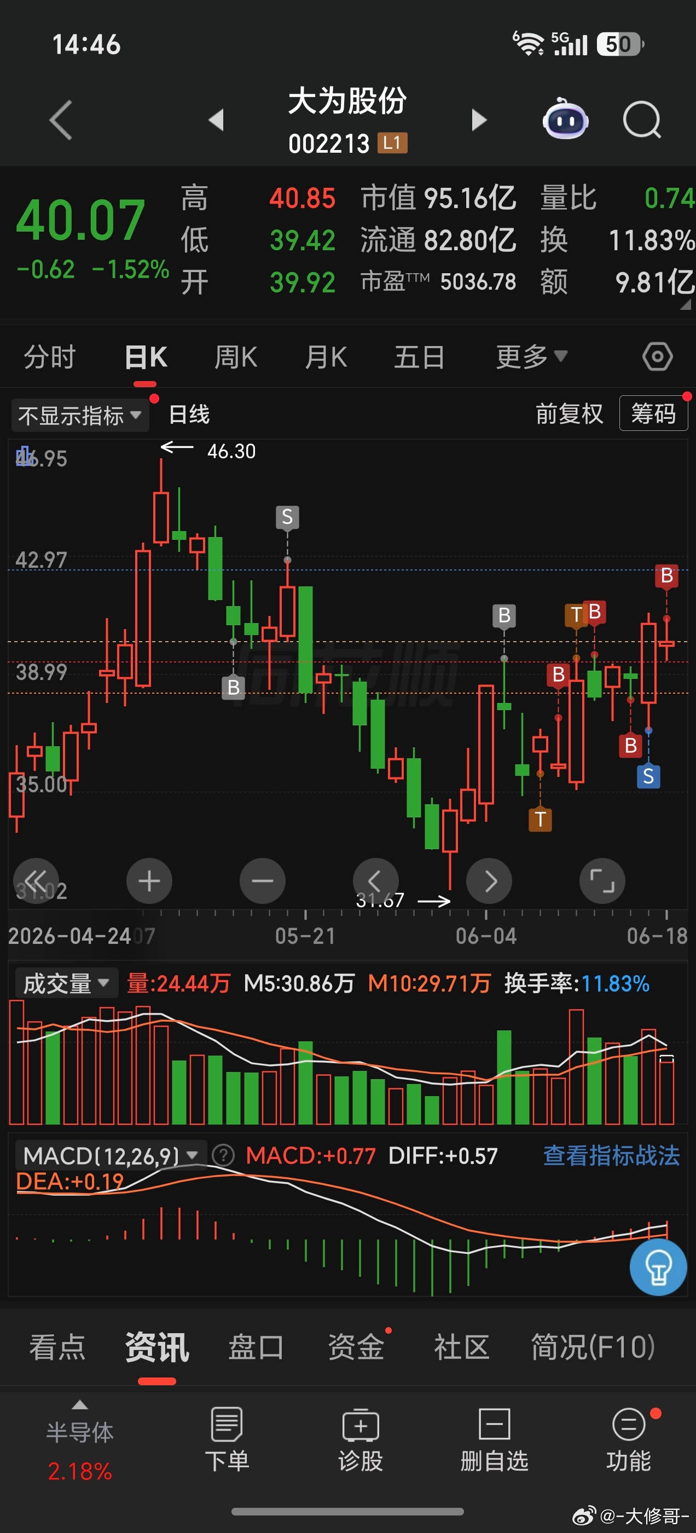Image resolution: width=696 pixels, height=1533 pixels.
Task: Switch to previous stock with left triangle
Action: (x=216, y=119)
